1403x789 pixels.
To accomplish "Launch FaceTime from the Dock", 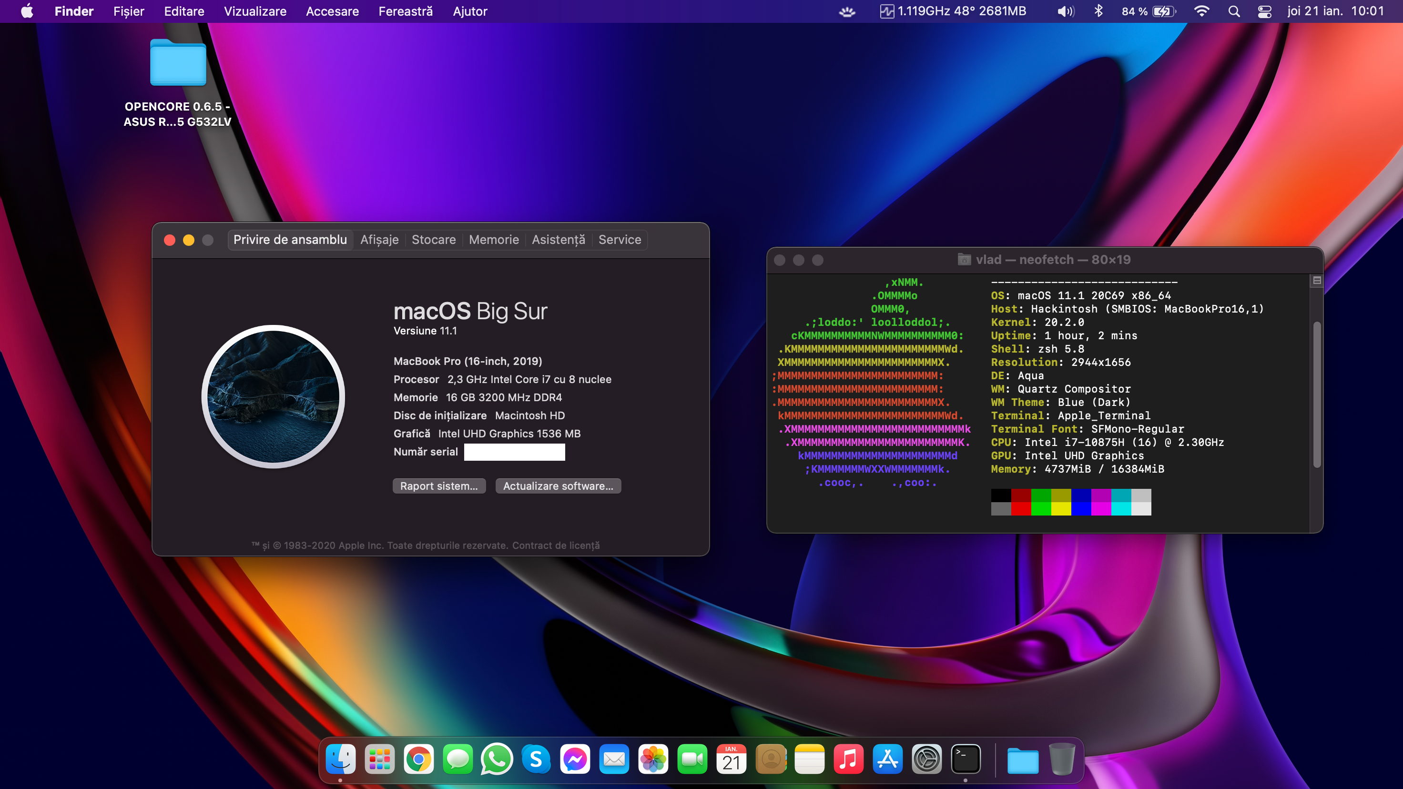I will tap(692, 759).
